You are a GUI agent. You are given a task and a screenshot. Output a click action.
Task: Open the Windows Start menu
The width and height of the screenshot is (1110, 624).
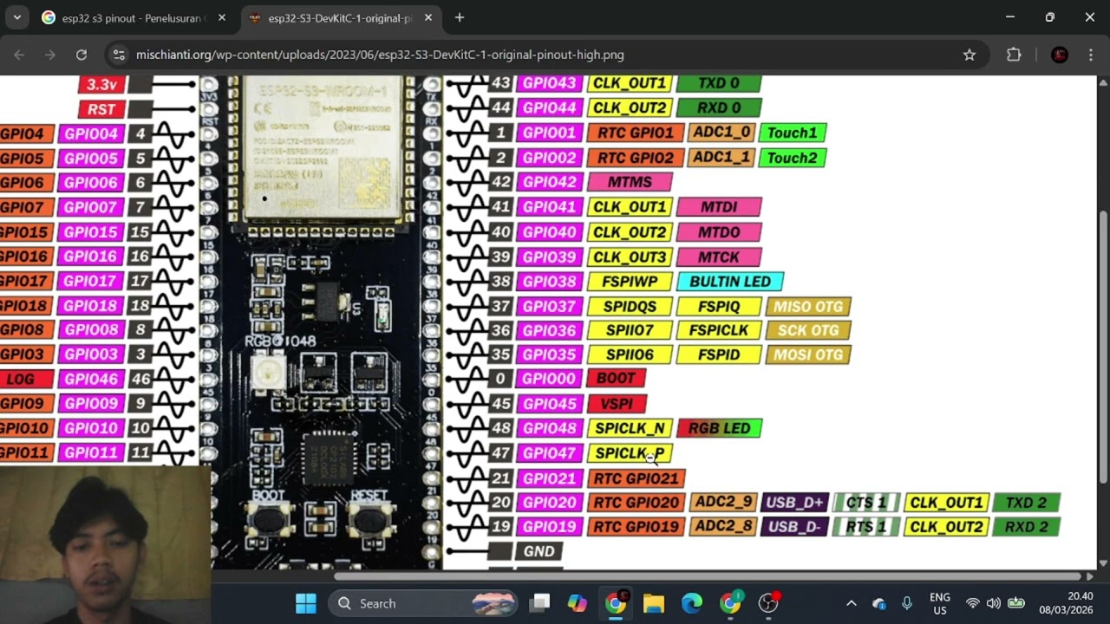[306, 603]
